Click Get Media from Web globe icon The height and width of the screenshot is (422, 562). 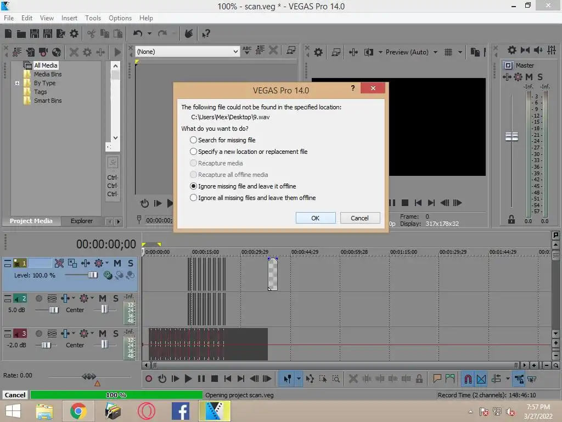(57, 52)
